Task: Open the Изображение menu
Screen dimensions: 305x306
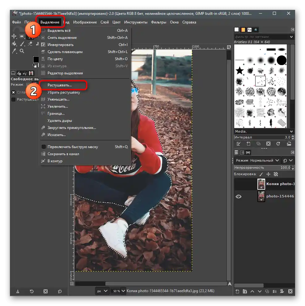Action: (85, 22)
